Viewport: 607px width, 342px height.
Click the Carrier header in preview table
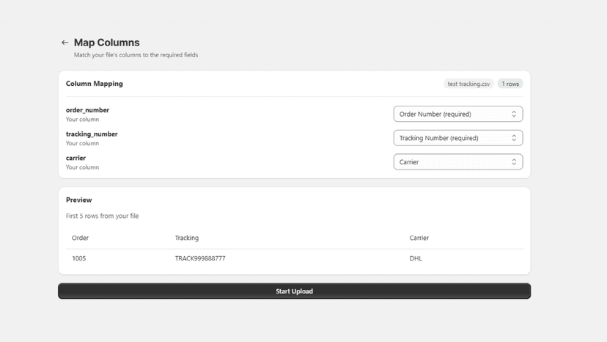click(419, 238)
